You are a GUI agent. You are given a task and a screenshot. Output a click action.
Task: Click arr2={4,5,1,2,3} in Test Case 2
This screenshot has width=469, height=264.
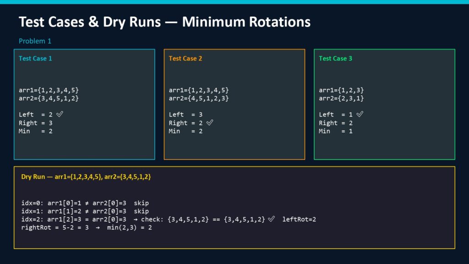click(x=198, y=98)
